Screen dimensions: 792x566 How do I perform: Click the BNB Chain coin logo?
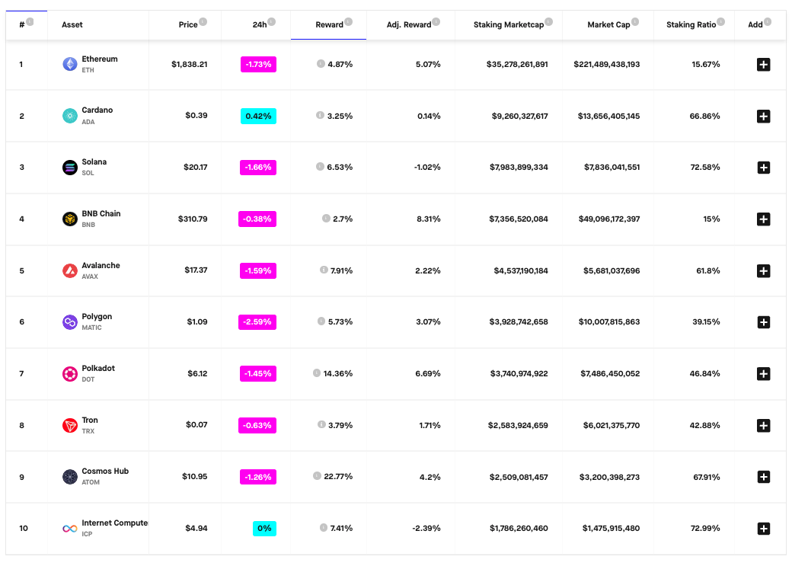point(70,219)
